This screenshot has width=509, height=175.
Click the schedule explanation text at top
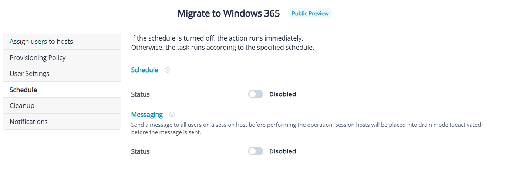pos(222,43)
